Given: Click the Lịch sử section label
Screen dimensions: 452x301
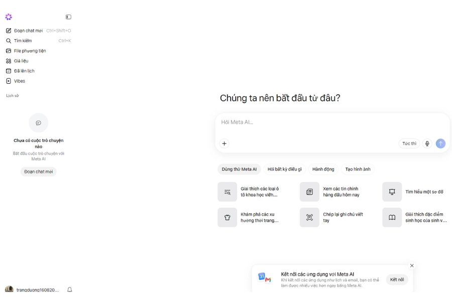Looking at the screenshot, I should click(13, 96).
